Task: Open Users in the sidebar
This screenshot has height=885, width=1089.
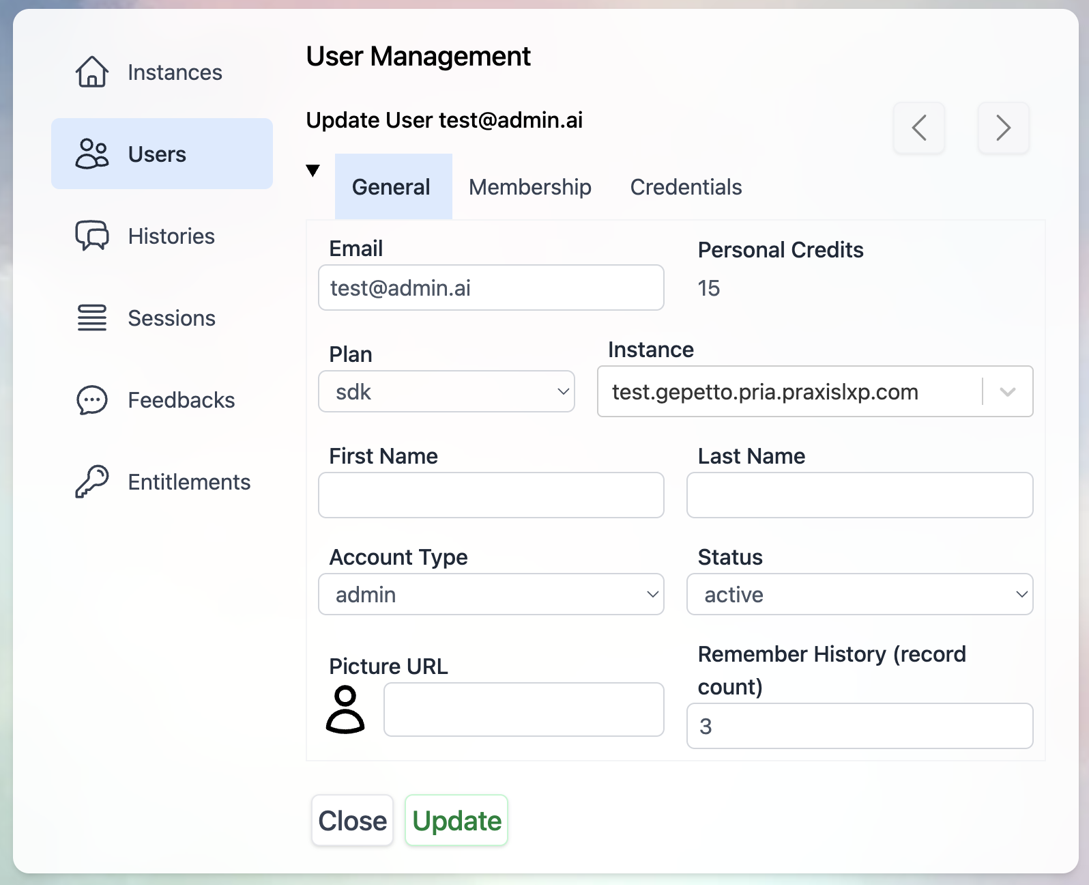Action: click(x=162, y=154)
